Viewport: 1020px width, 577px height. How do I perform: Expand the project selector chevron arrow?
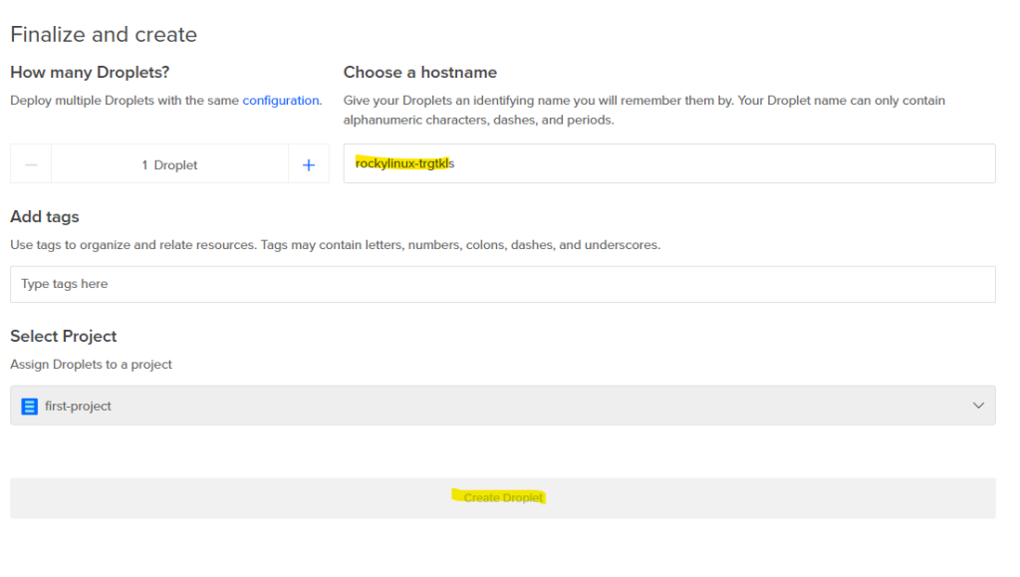pyautogui.click(x=978, y=406)
